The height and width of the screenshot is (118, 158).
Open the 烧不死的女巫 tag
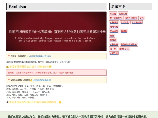(x=116, y=18)
